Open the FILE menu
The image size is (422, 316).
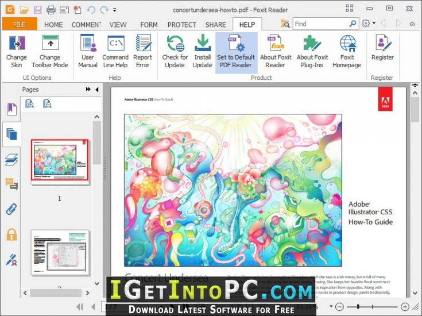pyautogui.click(x=20, y=24)
